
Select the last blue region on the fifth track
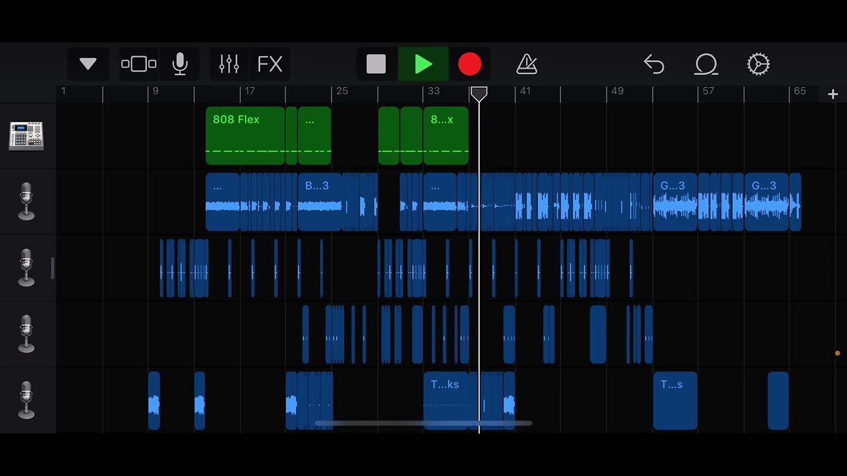tap(778, 400)
